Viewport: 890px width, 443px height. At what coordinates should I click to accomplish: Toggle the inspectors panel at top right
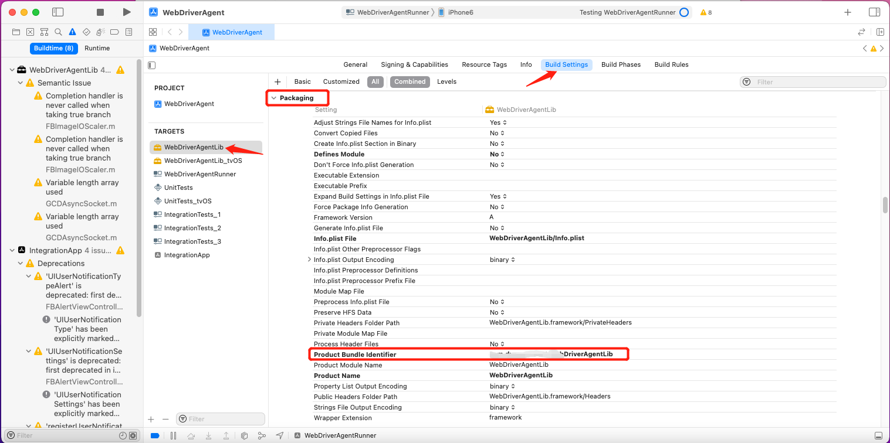[x=874, y=12]
